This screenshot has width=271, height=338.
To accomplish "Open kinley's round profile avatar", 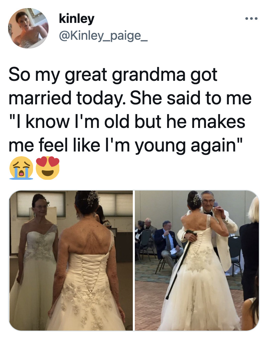I will 28,28.
